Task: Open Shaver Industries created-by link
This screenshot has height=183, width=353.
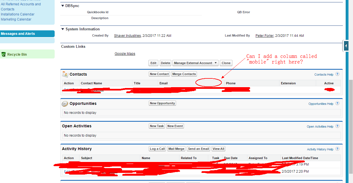Action: coord(127,36)
